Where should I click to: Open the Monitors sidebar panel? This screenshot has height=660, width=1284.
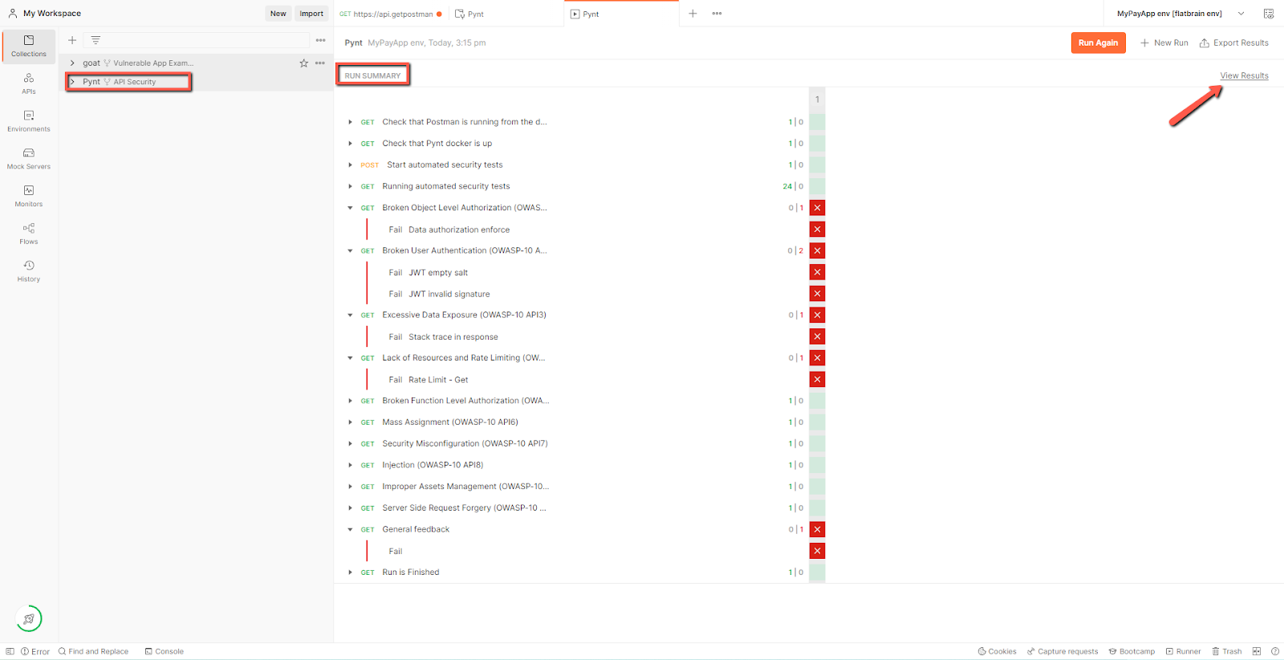coord(29,196)
